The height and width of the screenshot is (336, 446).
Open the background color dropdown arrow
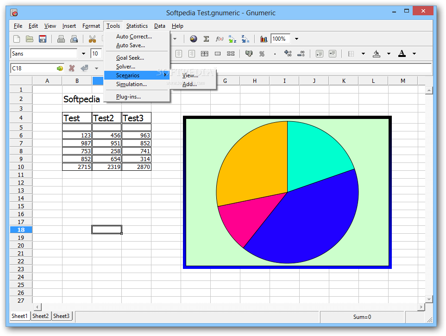(389, 54)
